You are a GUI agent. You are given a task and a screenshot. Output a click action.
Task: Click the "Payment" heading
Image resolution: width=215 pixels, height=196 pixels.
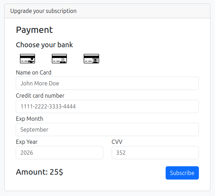coord(34,30)
